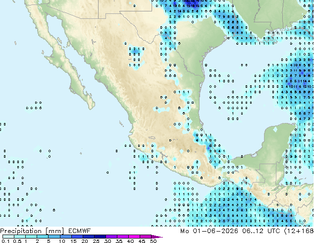Select the legend swatch between 15 and 20
The height and width of the screenshot is (243, 314).
click(x=77, y=237)
